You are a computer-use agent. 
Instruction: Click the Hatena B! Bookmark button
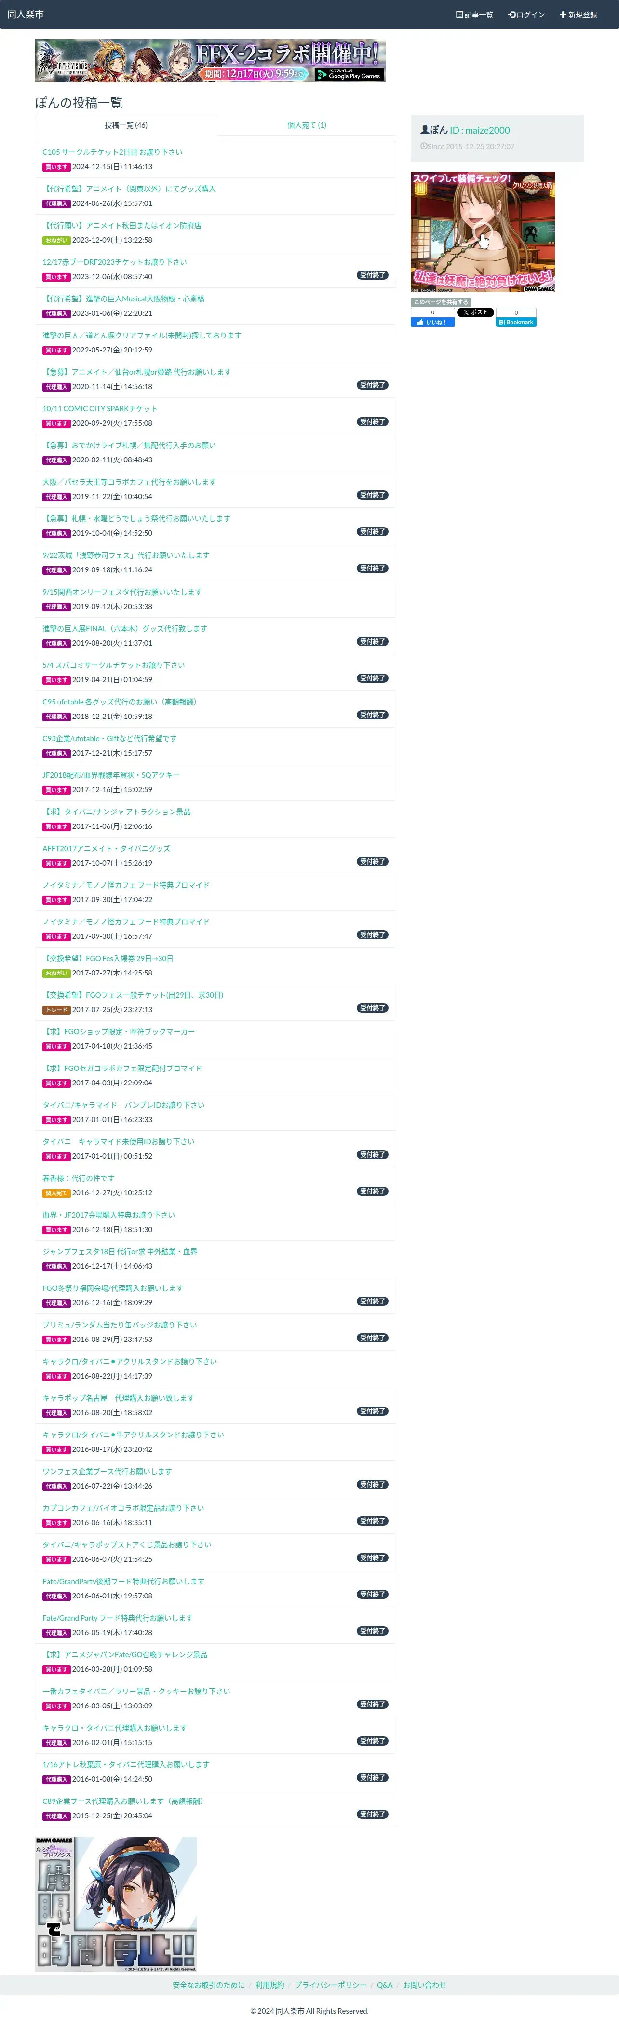click(516, 322)
